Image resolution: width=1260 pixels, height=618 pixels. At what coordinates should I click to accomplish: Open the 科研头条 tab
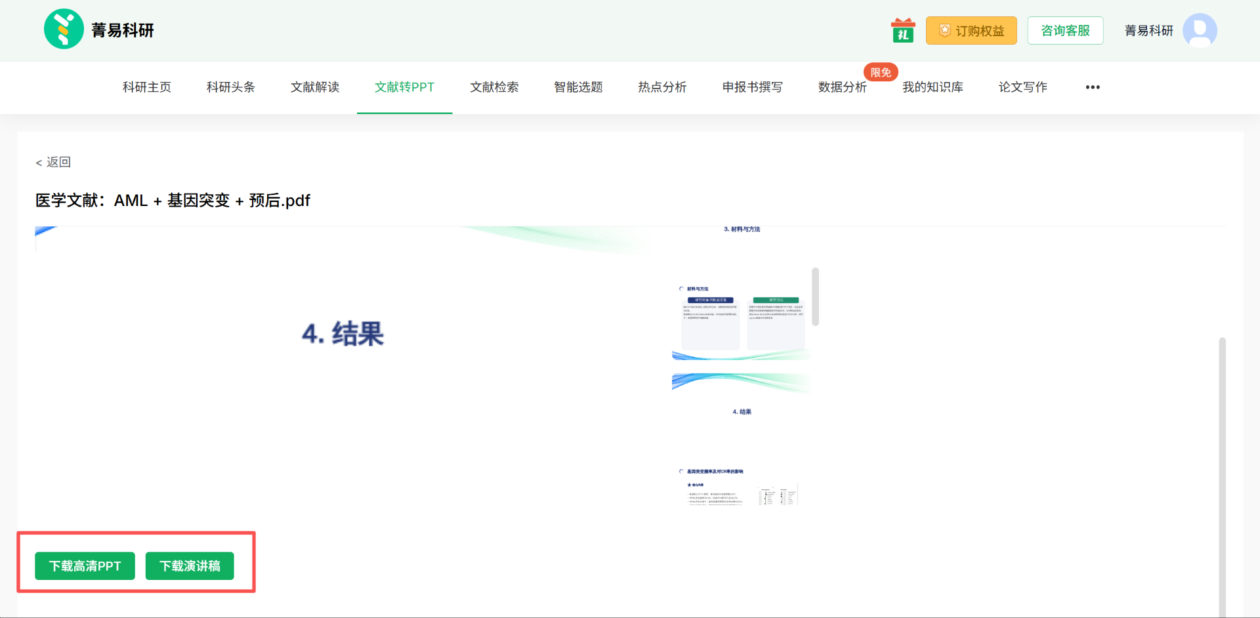coord(230,87)
